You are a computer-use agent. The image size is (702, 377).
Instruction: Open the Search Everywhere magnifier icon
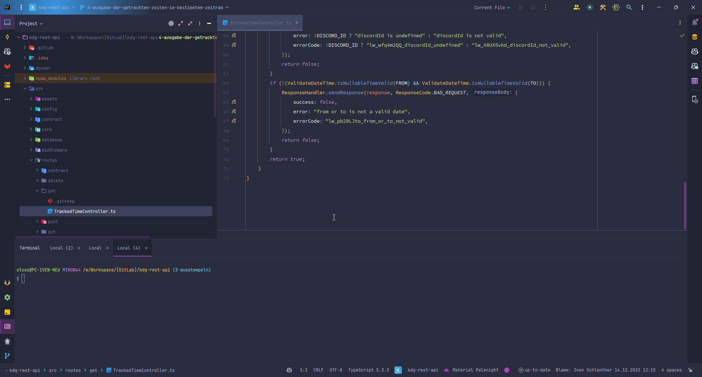point(629,7)
